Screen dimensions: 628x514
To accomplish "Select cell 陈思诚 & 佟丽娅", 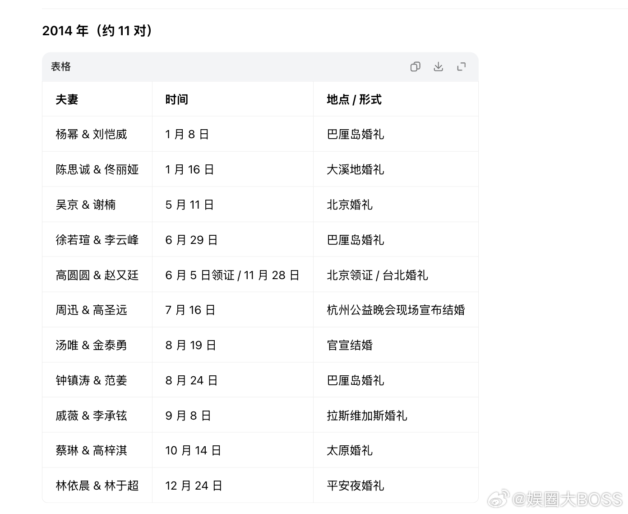I will 97,169.
